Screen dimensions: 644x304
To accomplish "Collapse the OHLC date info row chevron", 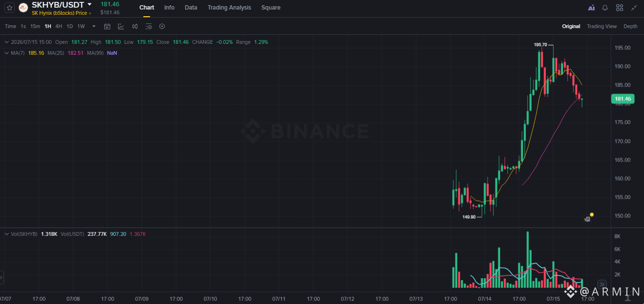I will coord(7,42).
